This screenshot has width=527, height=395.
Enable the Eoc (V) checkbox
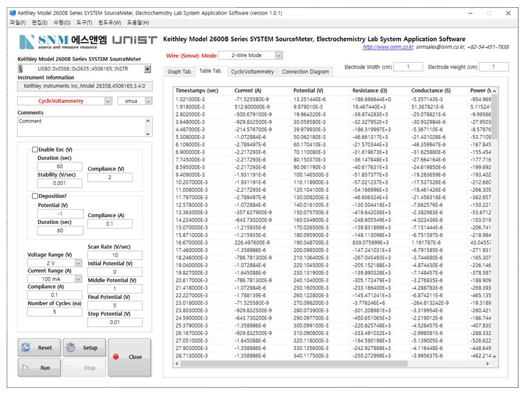point(35,149)
